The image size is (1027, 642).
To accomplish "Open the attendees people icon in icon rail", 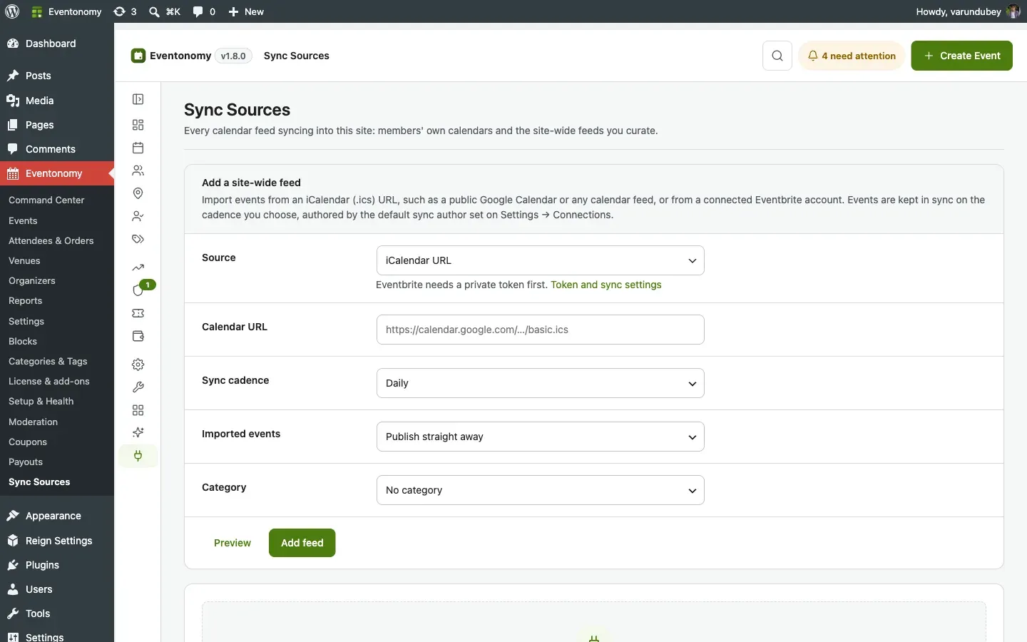I will click(x=138, y=170).
